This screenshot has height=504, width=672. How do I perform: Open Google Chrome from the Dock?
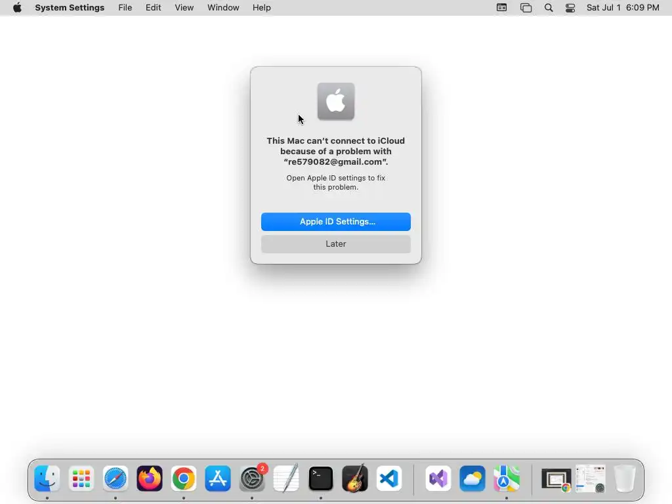184,478
